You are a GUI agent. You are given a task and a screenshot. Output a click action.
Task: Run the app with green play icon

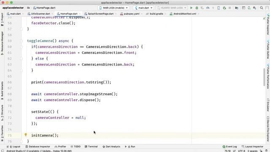coord(191,8)
